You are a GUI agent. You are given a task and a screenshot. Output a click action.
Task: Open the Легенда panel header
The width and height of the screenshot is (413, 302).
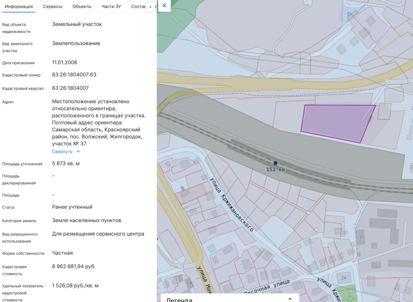click(180, 300)
